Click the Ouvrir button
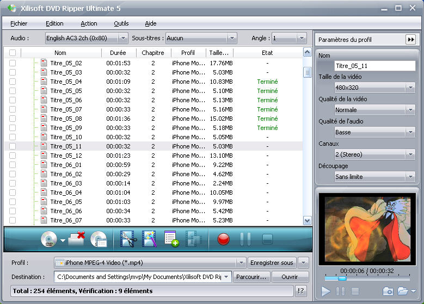 click(290, 277)
